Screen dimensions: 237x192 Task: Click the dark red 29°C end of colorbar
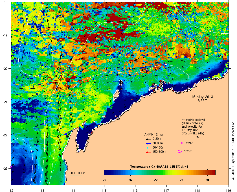coord(213,173)
